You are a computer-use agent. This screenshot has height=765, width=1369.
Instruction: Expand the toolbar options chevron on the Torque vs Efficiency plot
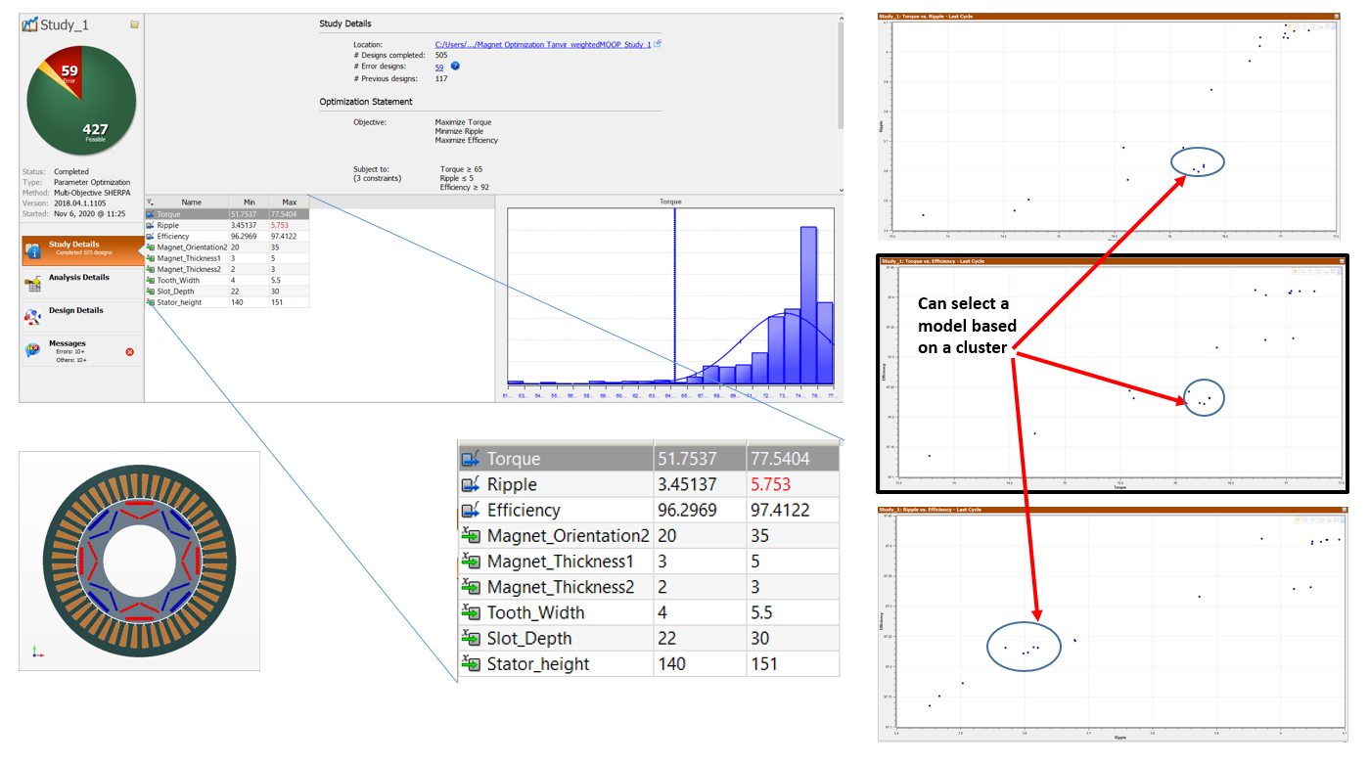pyautogui.click(x=1340, y=272)
